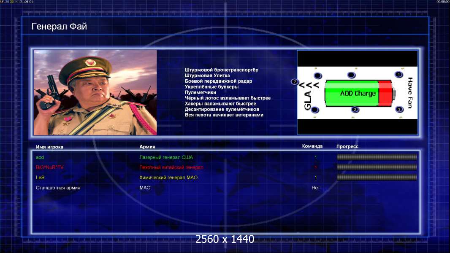Click team number for BiC^NuR^TV
This screenshot has height=253, width=450.
click(316, 167)
